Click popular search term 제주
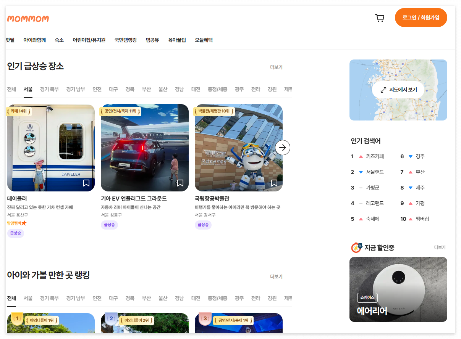This screenshot has height=339, width=461. tap(420, 188)
